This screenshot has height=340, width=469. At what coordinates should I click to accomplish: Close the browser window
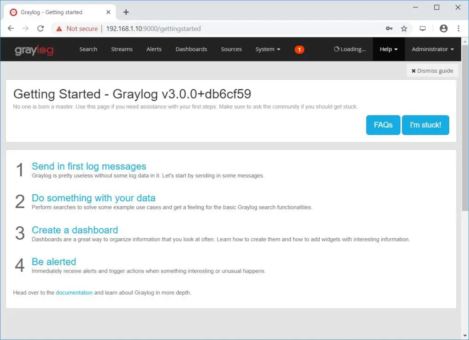(x=458, y=7)
